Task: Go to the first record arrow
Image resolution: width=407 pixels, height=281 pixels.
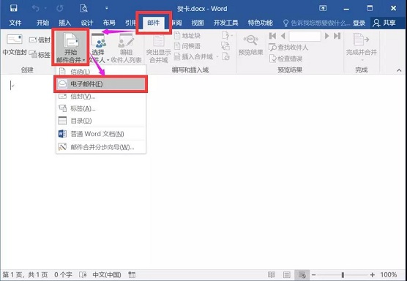Action: [272, 36]
